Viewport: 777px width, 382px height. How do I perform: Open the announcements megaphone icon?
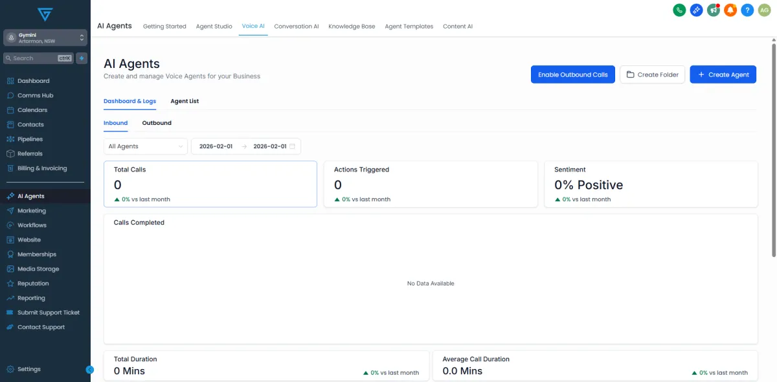[x=713, y=10]
